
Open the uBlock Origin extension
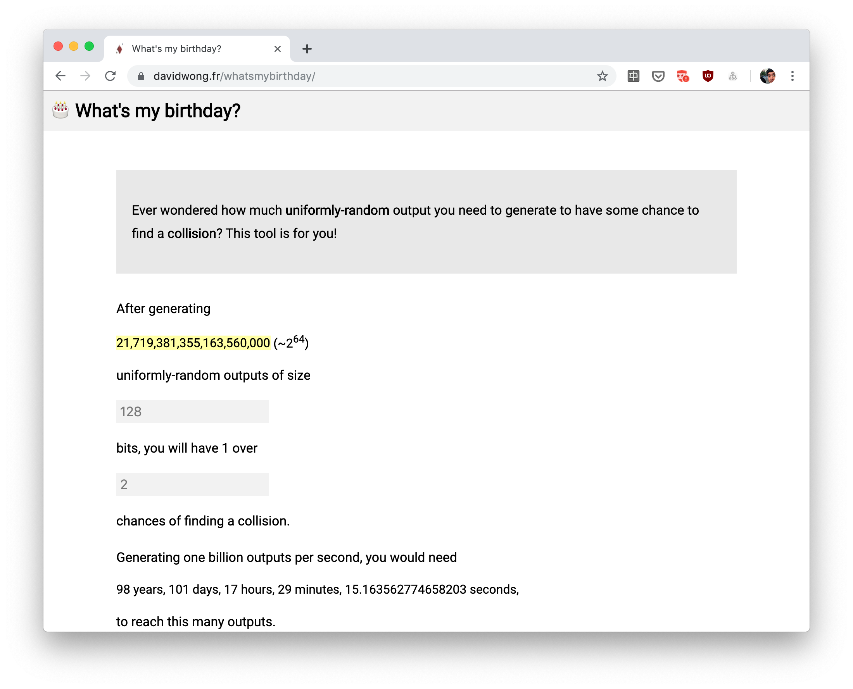pos(708,76)
